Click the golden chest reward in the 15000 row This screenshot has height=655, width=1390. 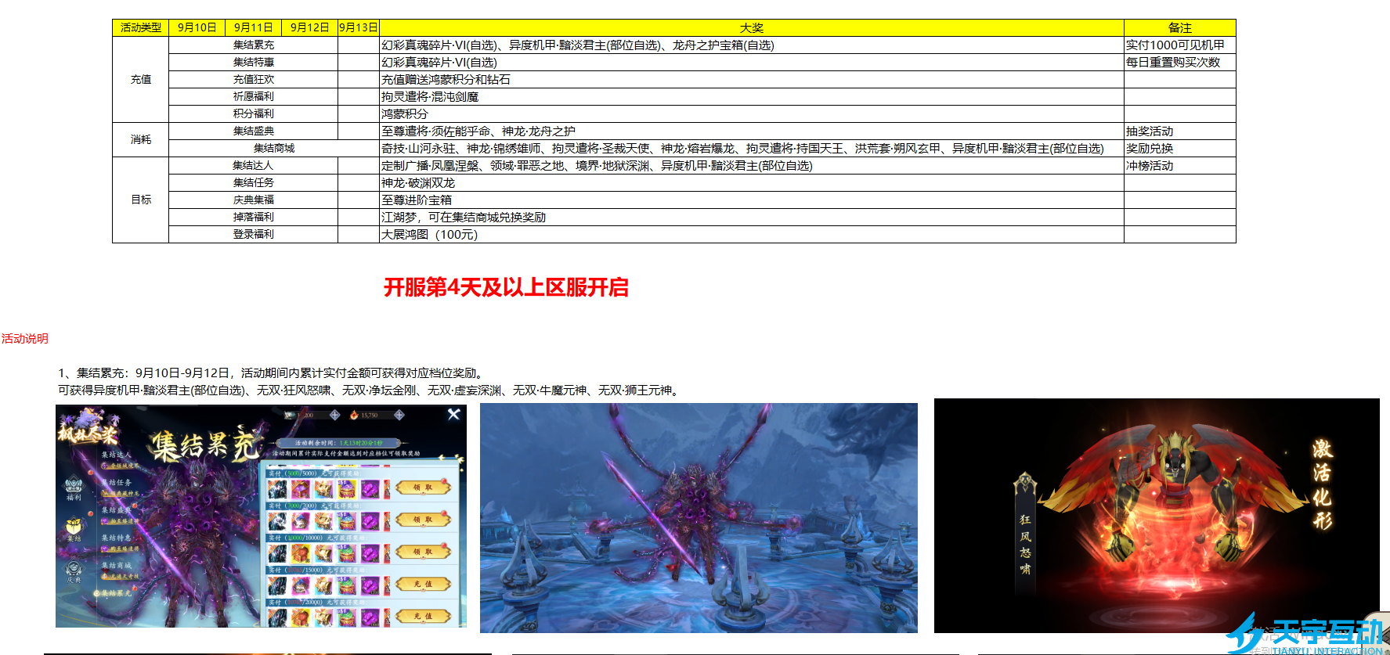tap(323, 585)
